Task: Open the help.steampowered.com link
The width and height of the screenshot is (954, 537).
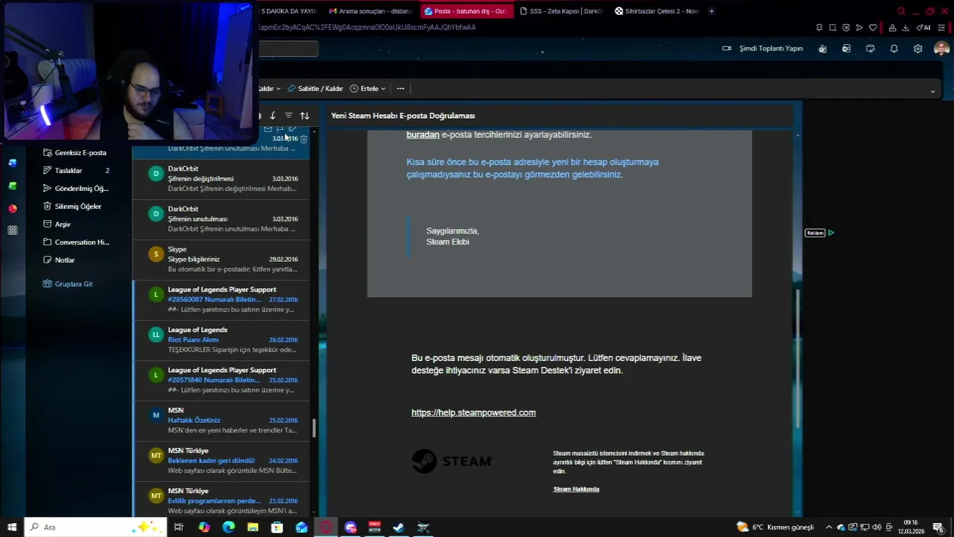Action: coord(473,412)
